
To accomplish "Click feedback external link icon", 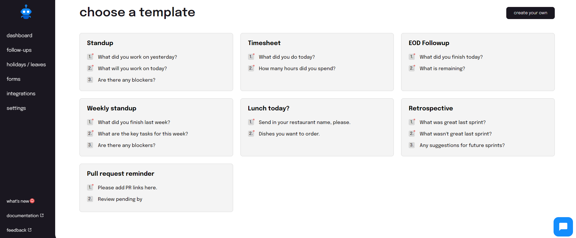I will tap(30, 230).
